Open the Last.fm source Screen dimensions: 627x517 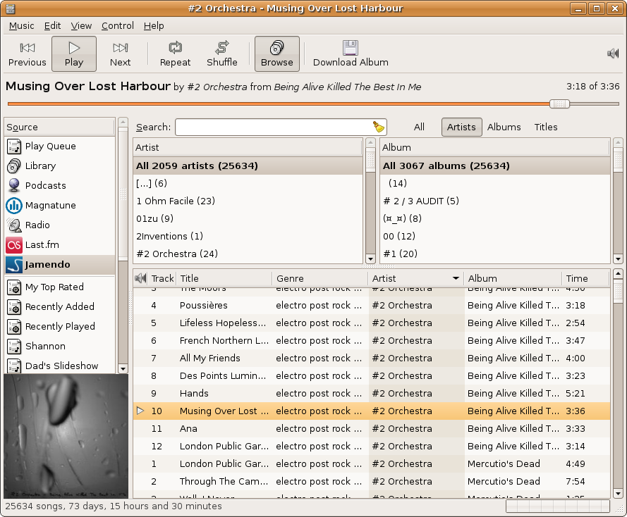pyautogui.click(x=60, y=244)
